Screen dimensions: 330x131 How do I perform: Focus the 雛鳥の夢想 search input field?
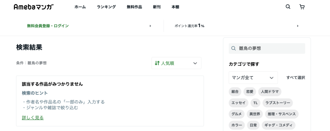267,48
